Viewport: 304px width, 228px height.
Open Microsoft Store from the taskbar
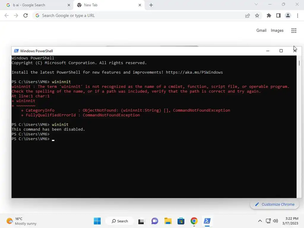pyautogui.click(x=181, y=221)
